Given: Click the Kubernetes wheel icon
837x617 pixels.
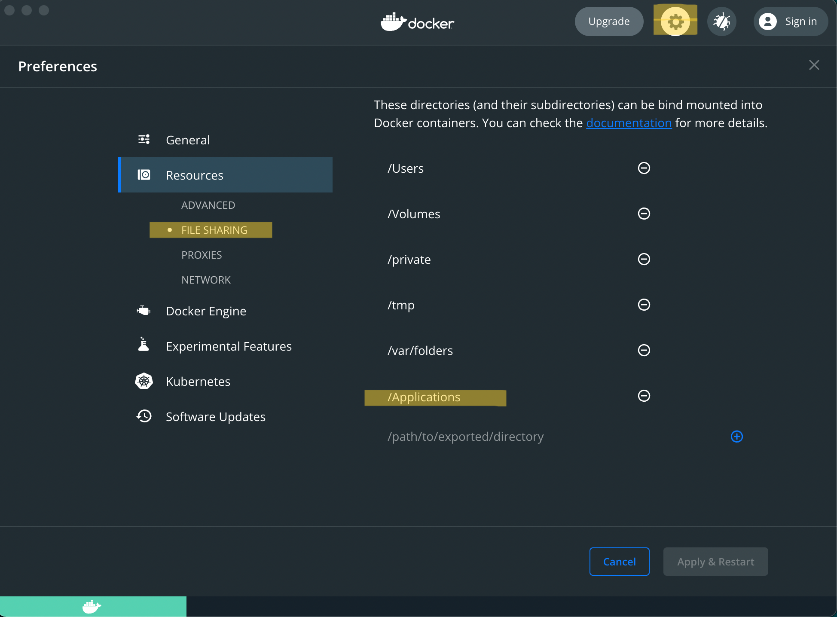Looking at the screenshot, I should pos(144,381).
